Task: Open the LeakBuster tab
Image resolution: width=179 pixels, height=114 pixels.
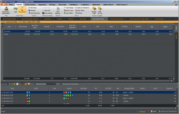Action: pos(85,5)
